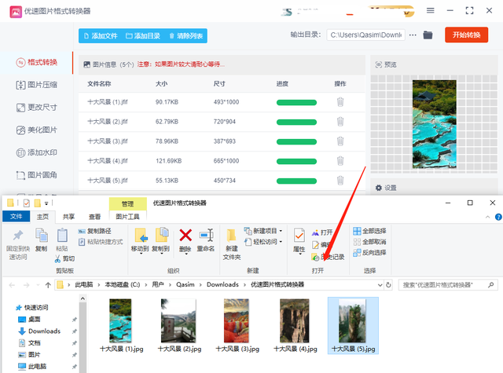The image size is (503, 373).
Task: Click the preview image in 预览 panel
Action: (434, 124)
